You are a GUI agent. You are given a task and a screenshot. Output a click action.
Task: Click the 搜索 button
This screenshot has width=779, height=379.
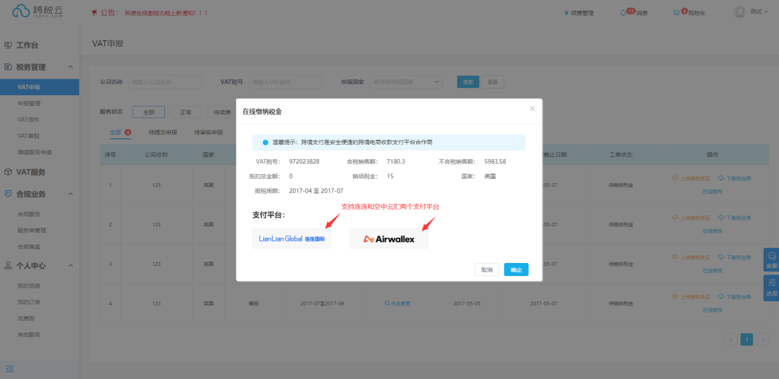click(468, 82)
